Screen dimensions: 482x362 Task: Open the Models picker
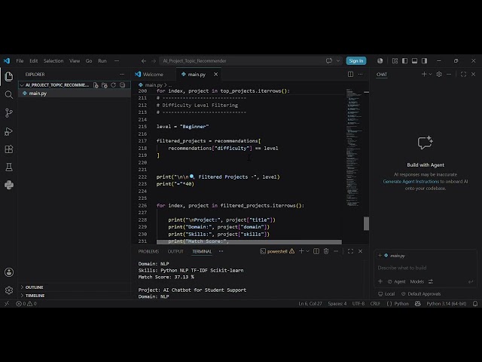tap(416, 281)
